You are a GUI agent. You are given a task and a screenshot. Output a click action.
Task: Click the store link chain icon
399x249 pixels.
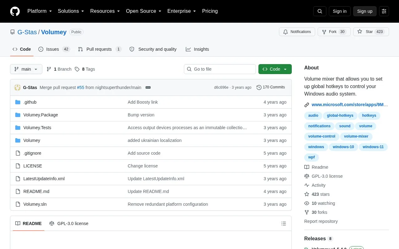[307, 105]
